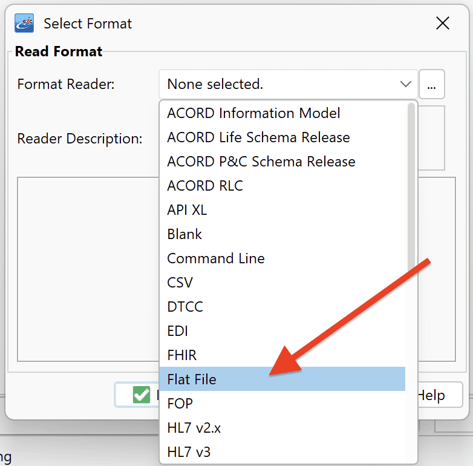Click the green checkmark OK icon
Screen dimensions: 473x466
pyautogui.click(x=141, y=395)
